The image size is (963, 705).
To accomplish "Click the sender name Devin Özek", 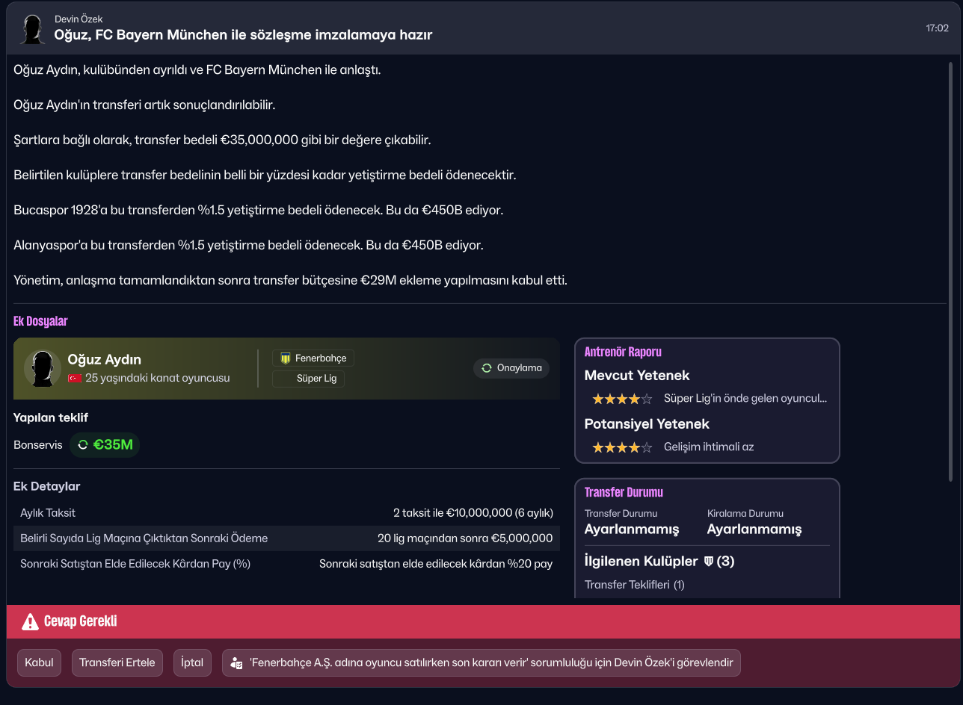I will tap(79, 18).
